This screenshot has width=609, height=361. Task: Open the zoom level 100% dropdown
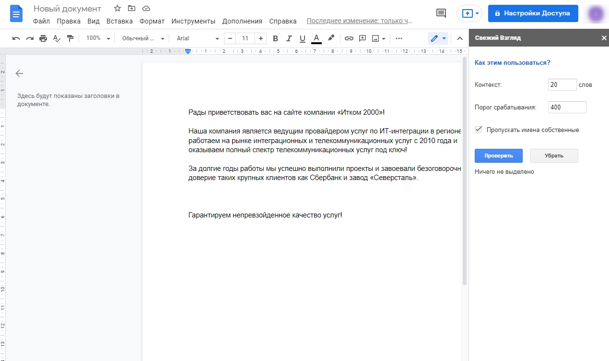(98, 38)
